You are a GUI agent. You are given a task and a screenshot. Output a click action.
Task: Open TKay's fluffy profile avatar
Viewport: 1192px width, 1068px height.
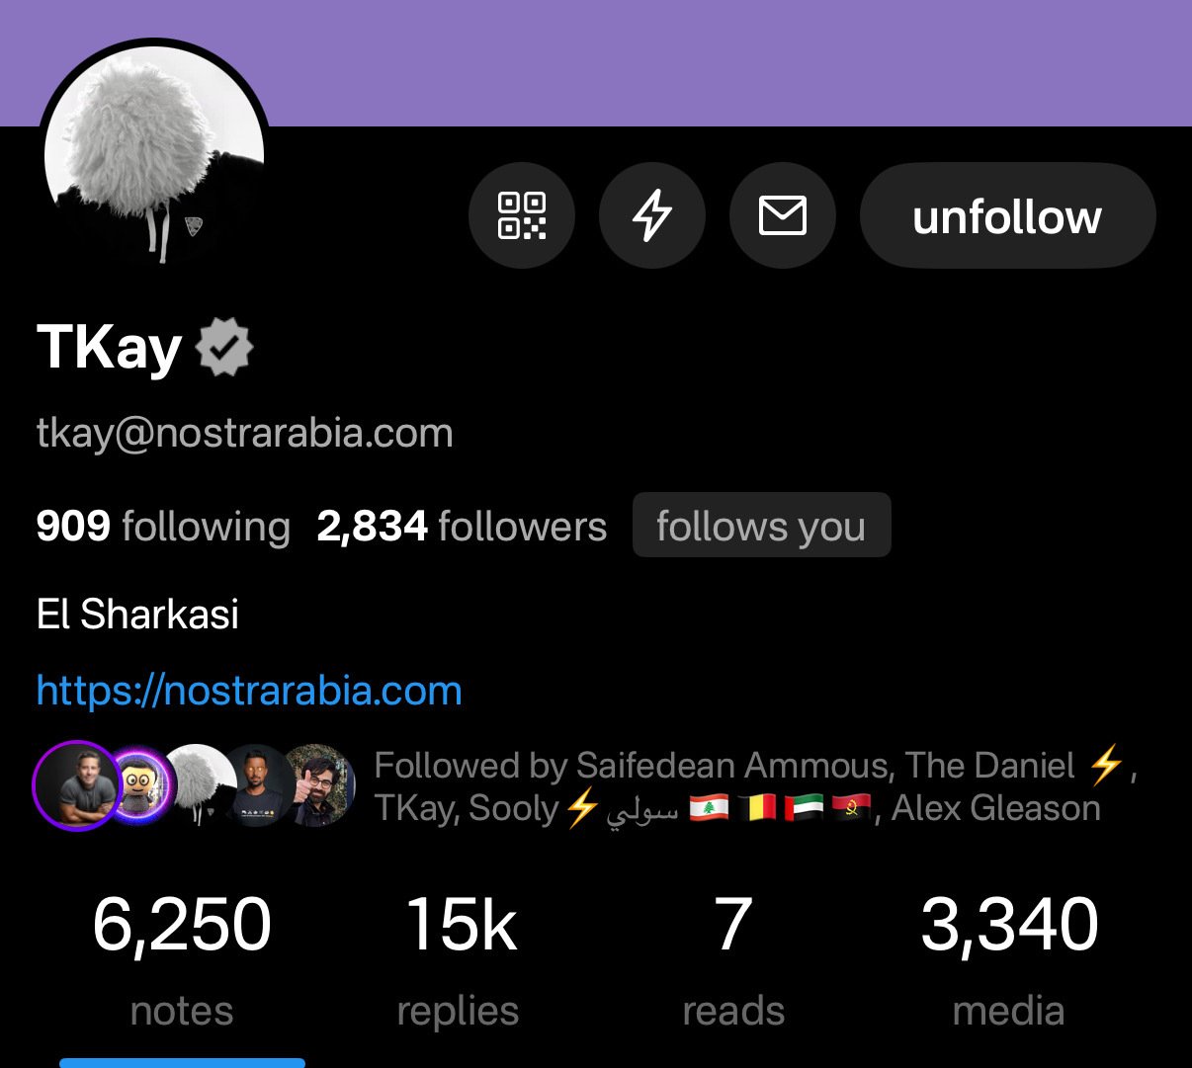pos(154,154)
